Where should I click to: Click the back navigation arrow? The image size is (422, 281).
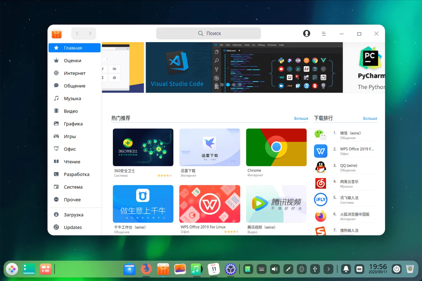[x=77, y=33]
